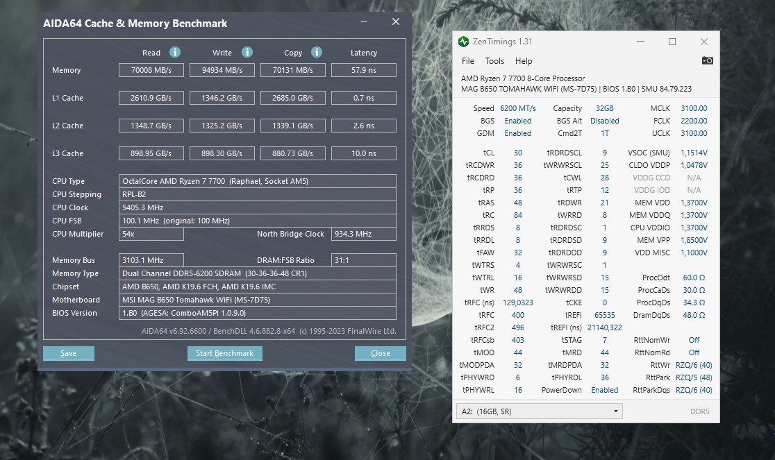Screen dimensions: 775x460
Task: Maximize the ZenTimings window
Action: coord(672,42)
